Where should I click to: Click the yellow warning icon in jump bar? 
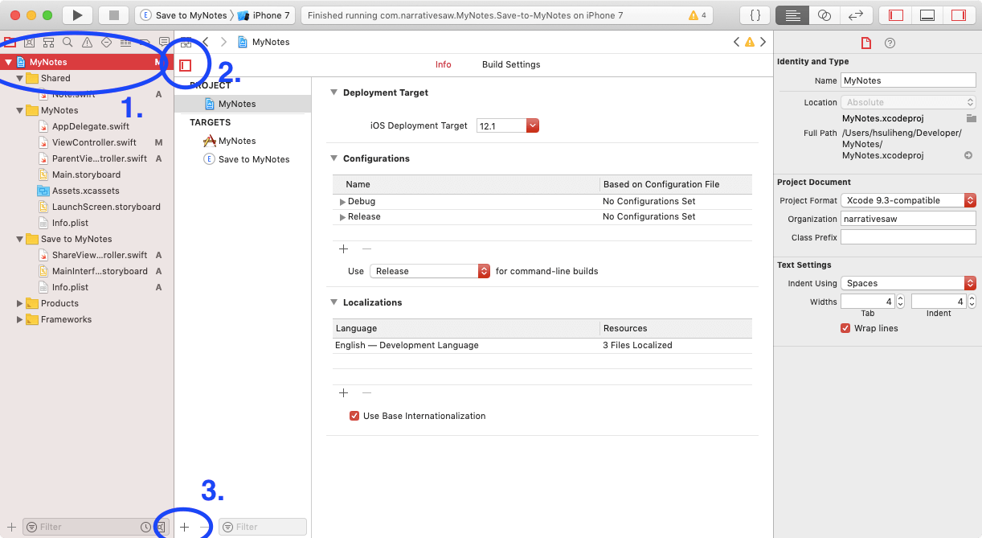[750, 42]
